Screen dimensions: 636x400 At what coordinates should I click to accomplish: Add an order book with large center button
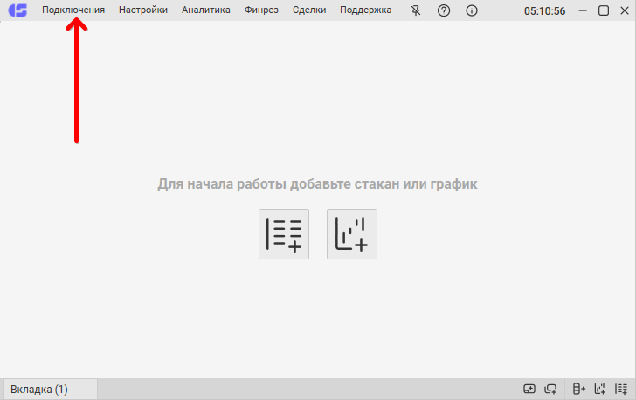pyautogui.click(x=284, y=234)
